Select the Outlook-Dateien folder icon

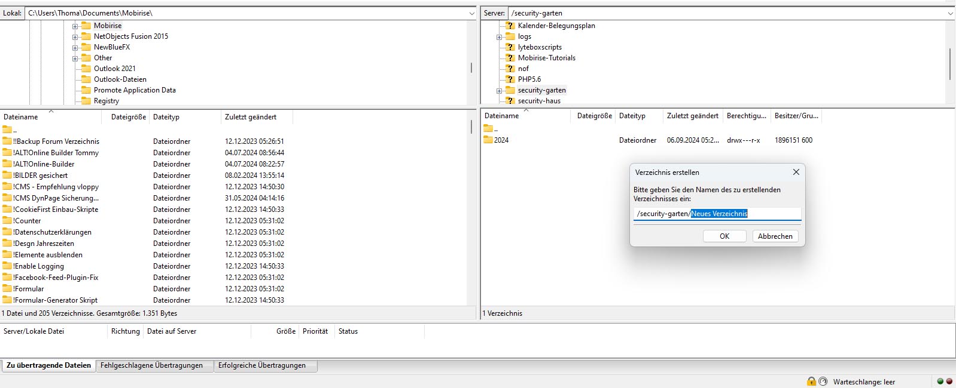[86, 79]
